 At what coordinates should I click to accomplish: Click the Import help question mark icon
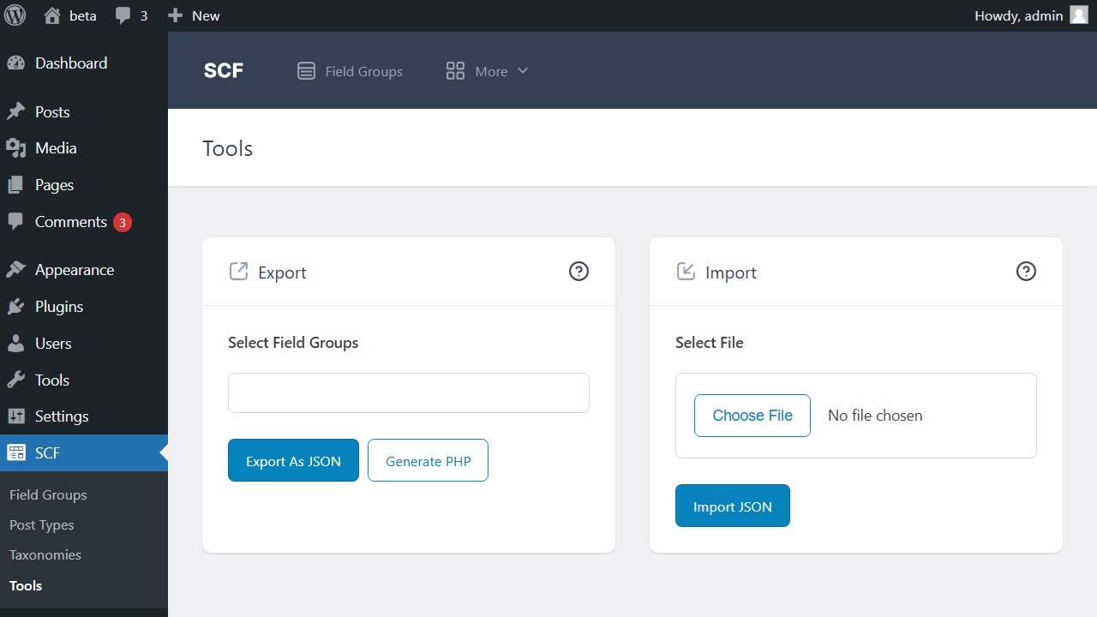pyautogui.click(x=1026, y=272)
